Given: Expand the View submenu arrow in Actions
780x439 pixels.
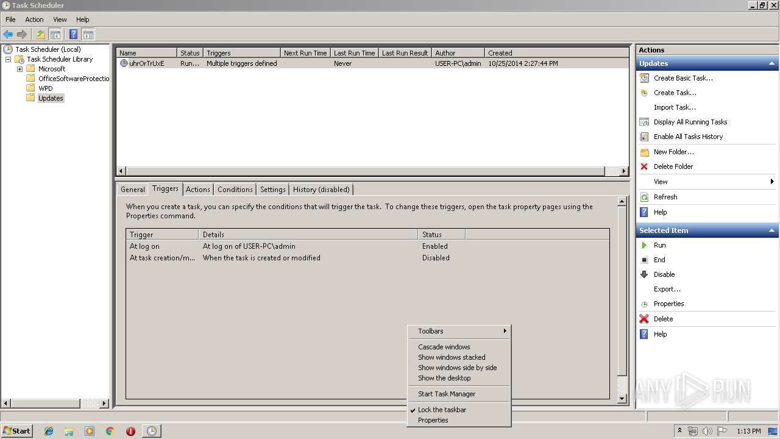Looking at the screenshot, I should tap(772, 182).
